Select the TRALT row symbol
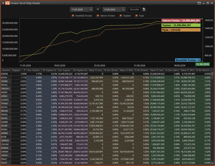This screenshot has height=166, width=215. click(x=4, y=159)
